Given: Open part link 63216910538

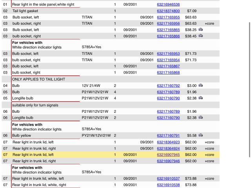Looking at the screenshot, I should (168, 185).
